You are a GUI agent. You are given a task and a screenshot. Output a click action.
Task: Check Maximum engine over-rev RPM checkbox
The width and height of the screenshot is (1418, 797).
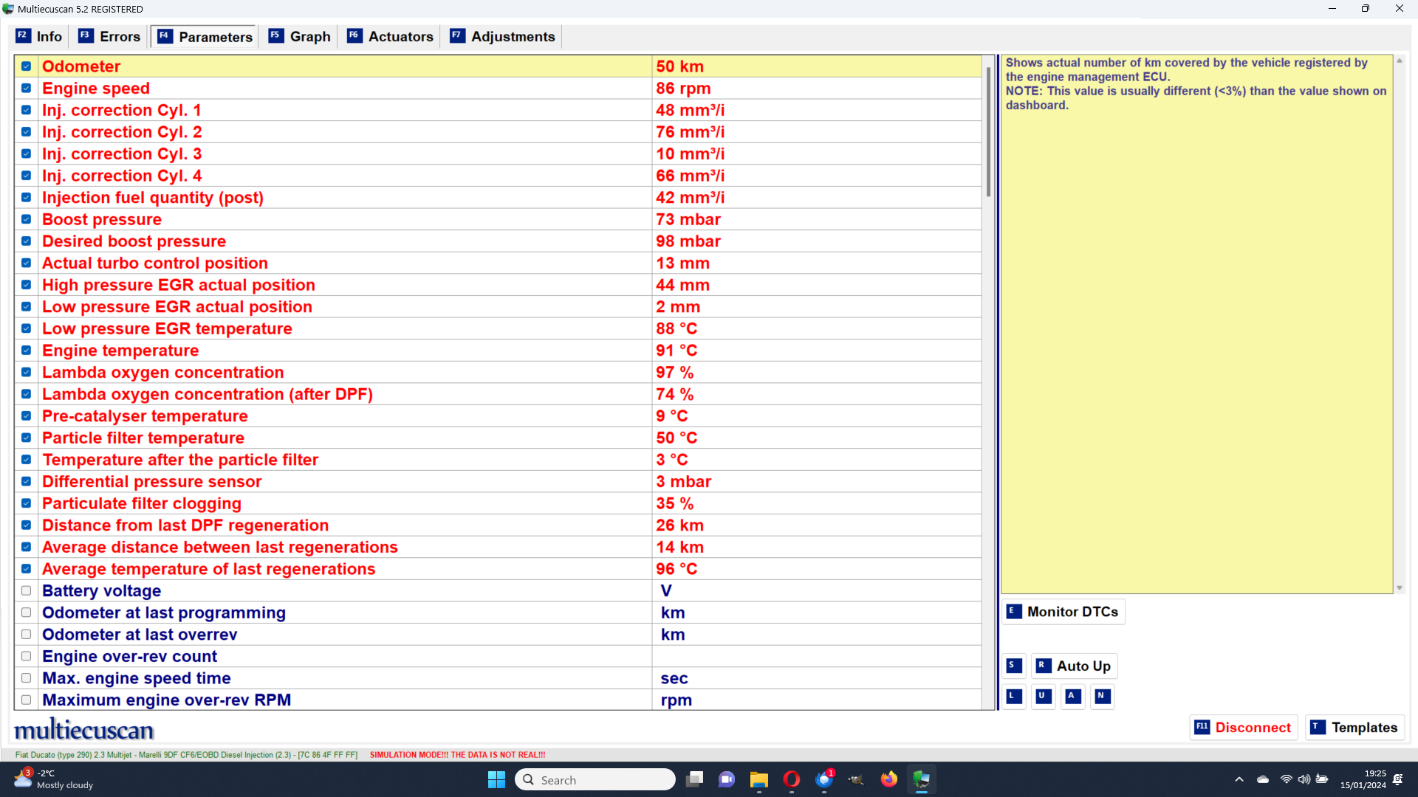(27, 700)
